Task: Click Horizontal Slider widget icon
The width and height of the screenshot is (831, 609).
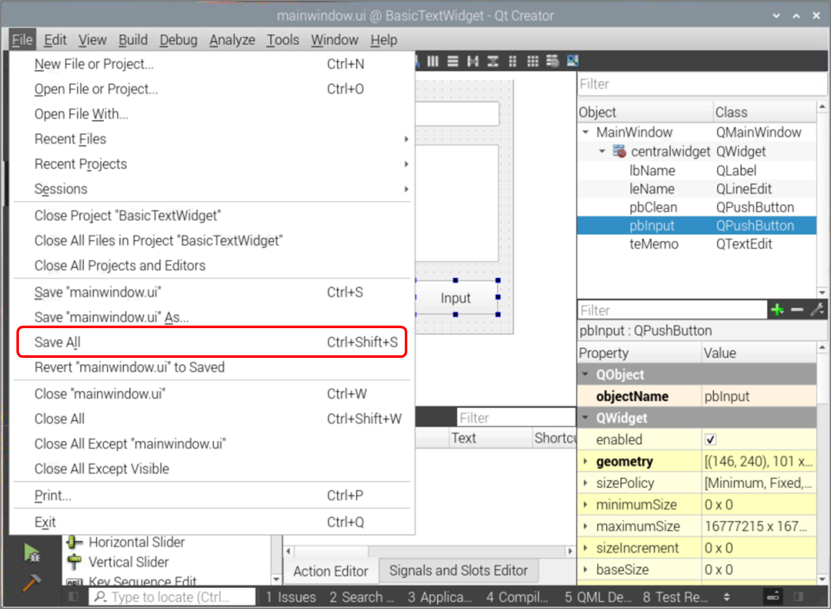Action: tap(75, 542)
